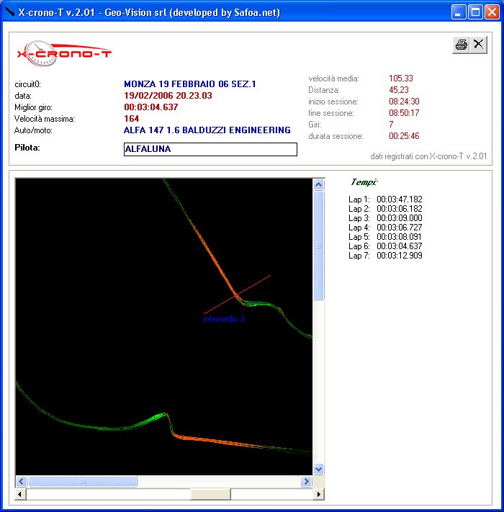The height and width of the screenshot is (512, 504).
Task: Click the bottom gray scrollbar thumb
Action: (x=210, y=495)
